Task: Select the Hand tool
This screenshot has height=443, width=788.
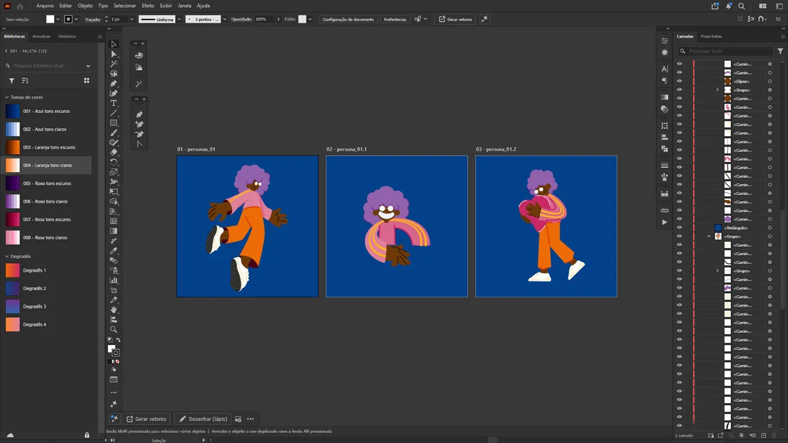Action: click(x=114, y=310)
